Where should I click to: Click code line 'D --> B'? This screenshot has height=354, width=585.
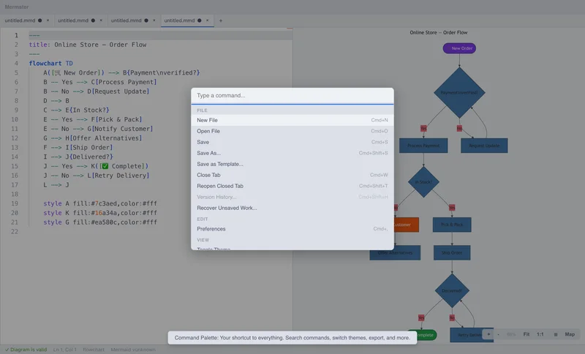[56, 101]
